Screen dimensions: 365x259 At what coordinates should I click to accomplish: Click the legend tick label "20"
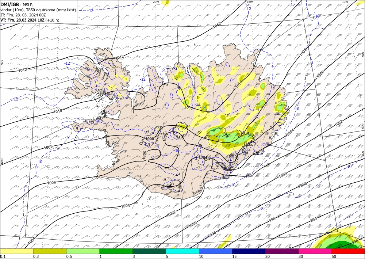268,256
